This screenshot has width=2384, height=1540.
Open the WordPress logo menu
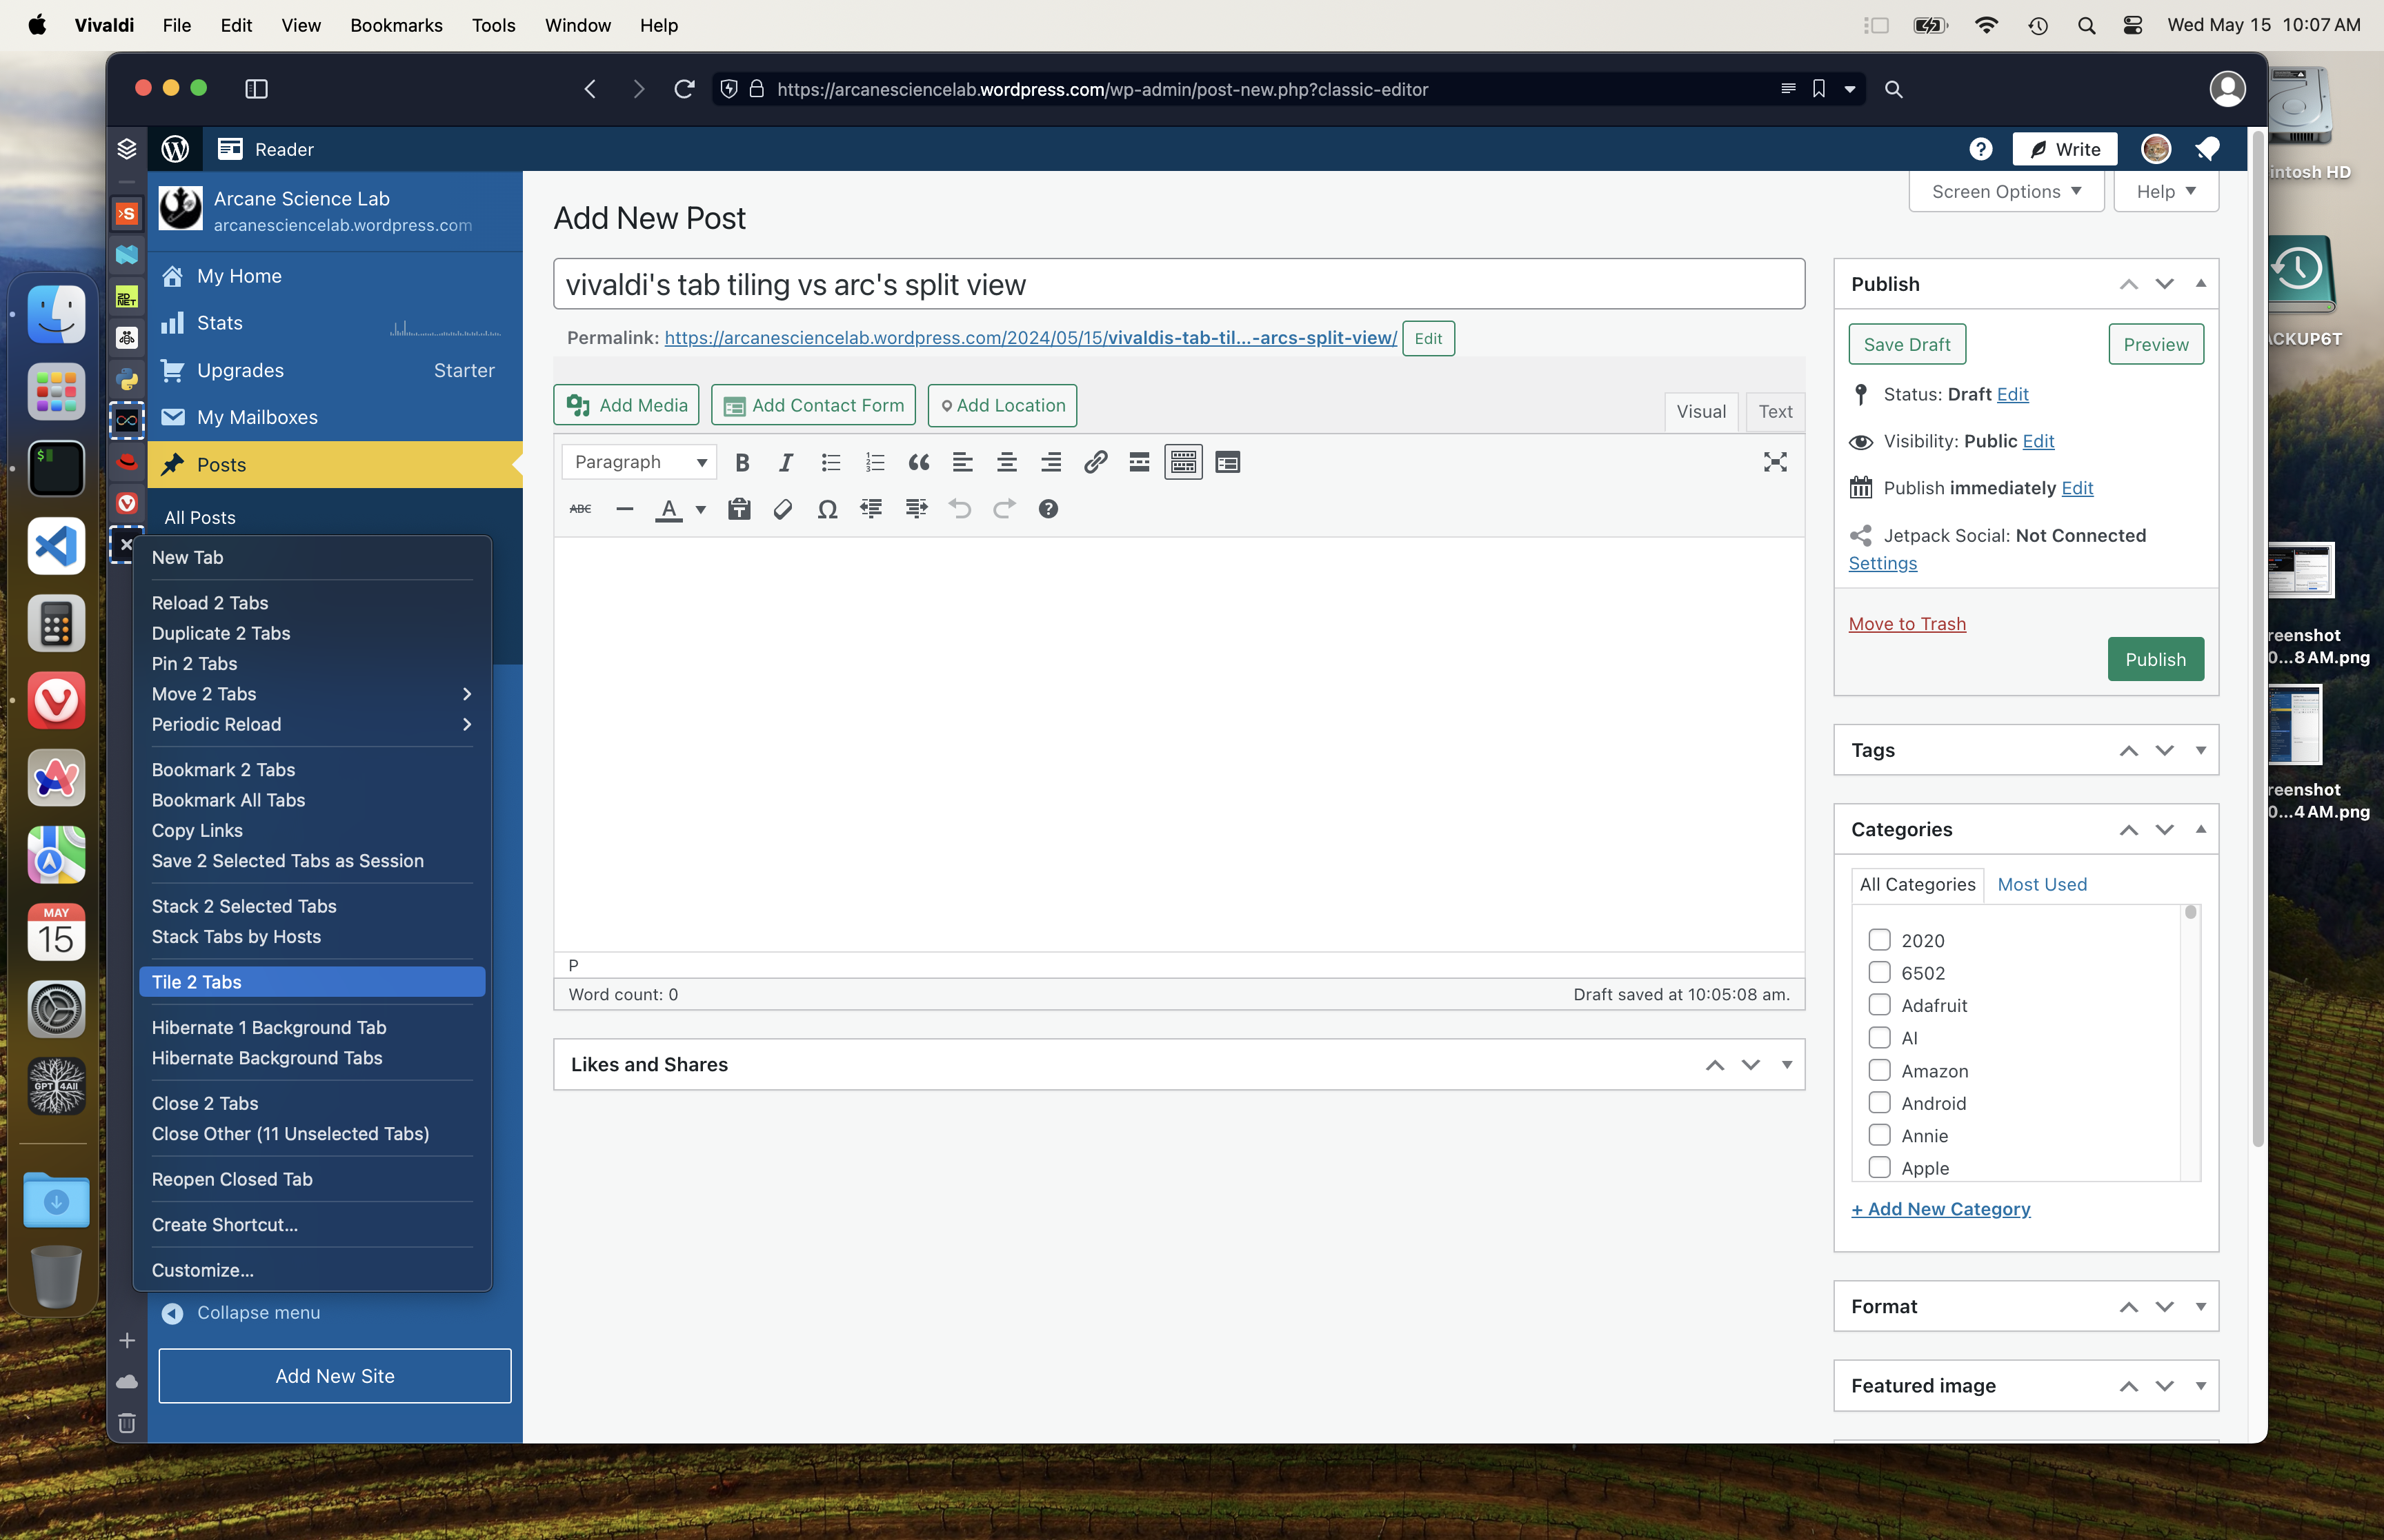pos(176,149)
